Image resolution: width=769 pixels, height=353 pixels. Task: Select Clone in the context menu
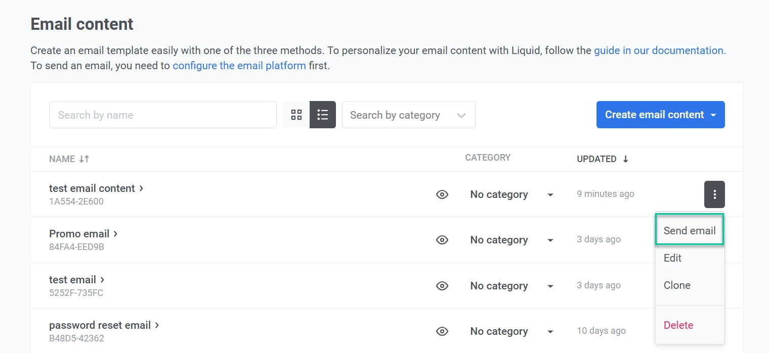click(x=677, y=285)
